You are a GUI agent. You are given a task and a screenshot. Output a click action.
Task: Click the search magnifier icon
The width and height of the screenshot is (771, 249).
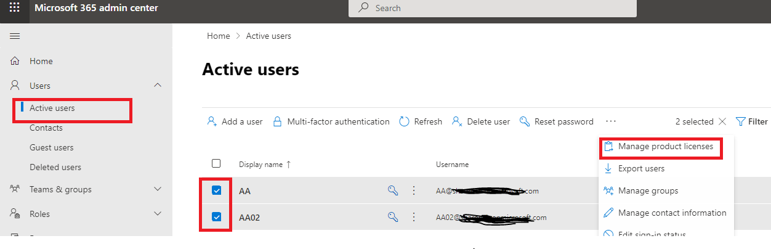[364, 7]
